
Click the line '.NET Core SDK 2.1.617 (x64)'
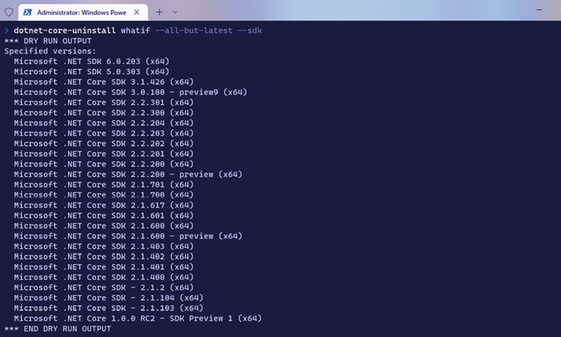pyautogui.click(x=104, y=205)
